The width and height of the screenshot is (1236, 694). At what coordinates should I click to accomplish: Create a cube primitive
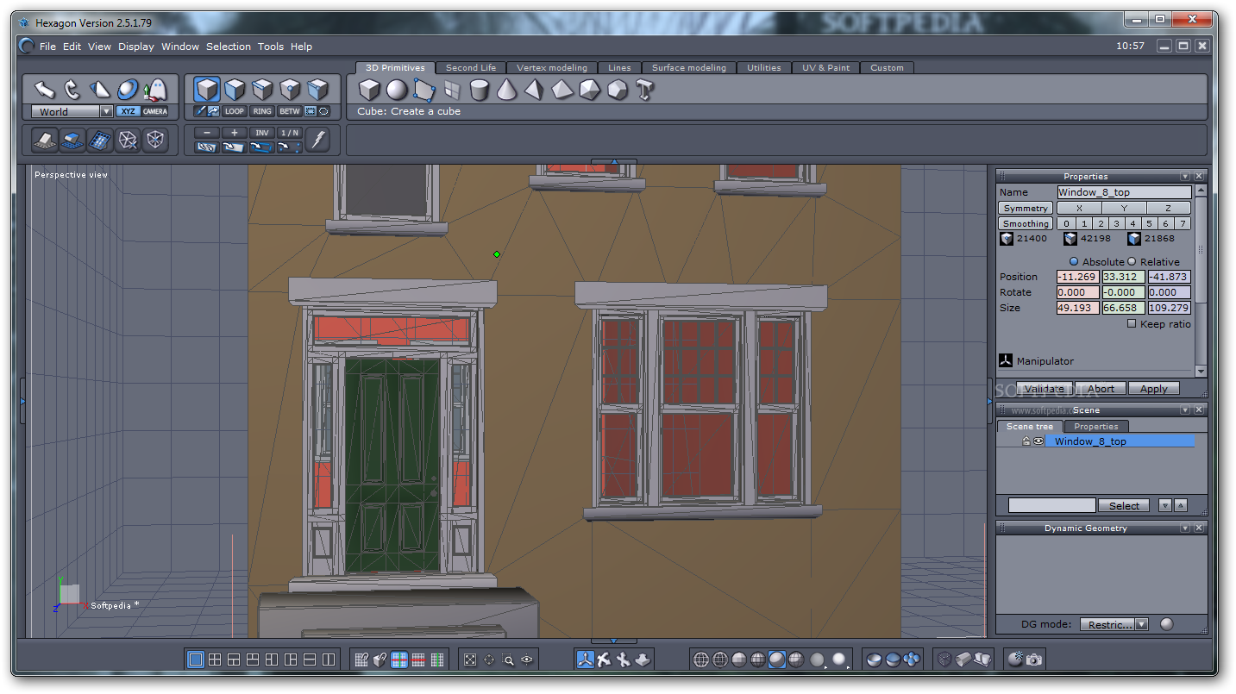369,90
